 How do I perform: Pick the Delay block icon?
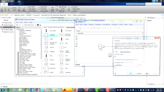tap(46, 39)
